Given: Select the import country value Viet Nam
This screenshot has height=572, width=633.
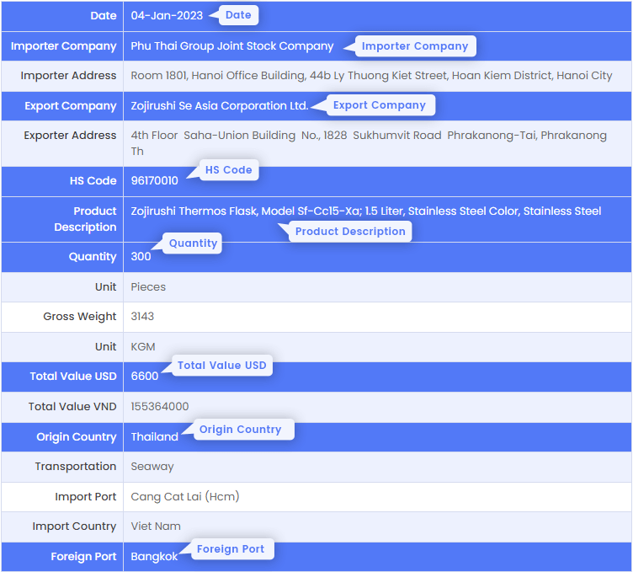Looking at the screenshot, I should tap(156, 526).
